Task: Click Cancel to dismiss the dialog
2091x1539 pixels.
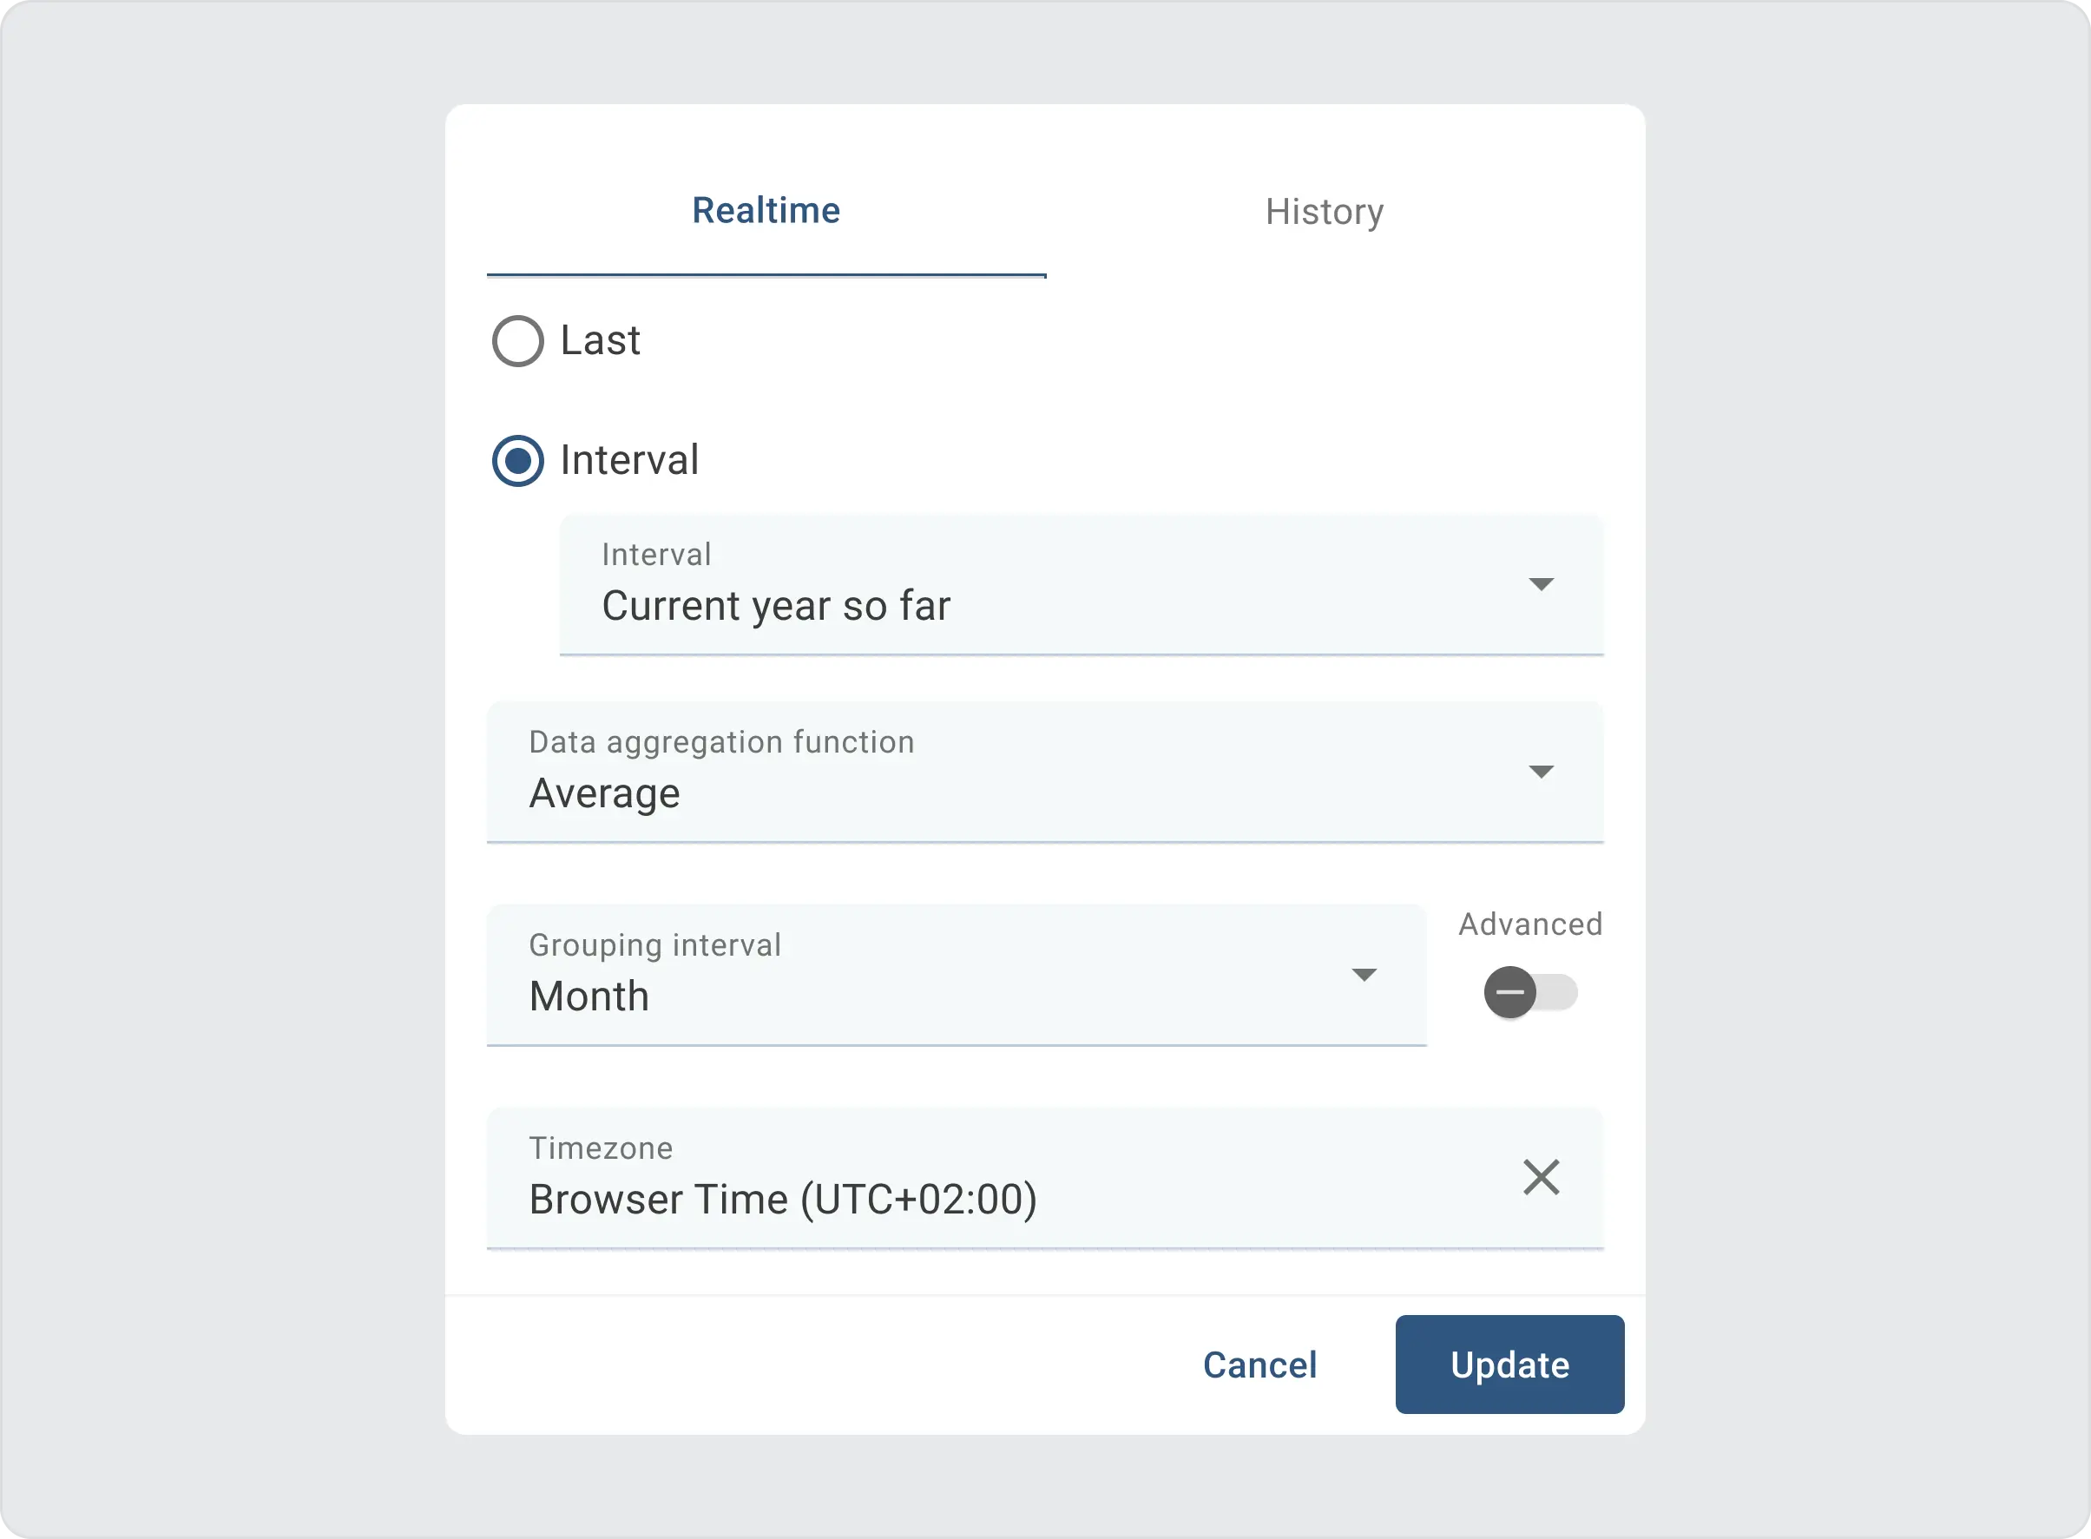Action: (1259, 1365)
